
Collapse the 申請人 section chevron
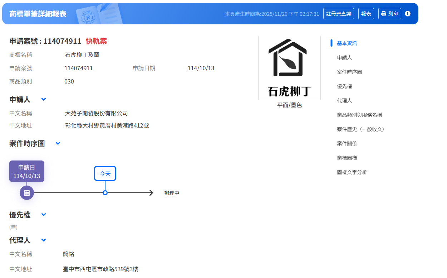[44, 99]
